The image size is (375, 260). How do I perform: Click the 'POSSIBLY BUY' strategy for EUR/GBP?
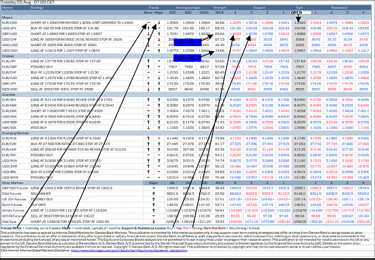42,66
